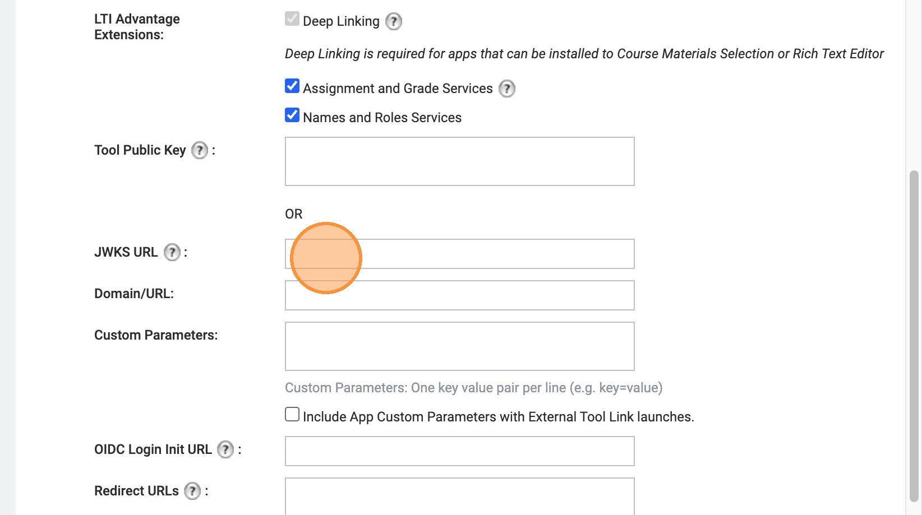Screen dimensions: 922x515
Task: Click the Tool Public Key help icon
Action: pos(200,150)
